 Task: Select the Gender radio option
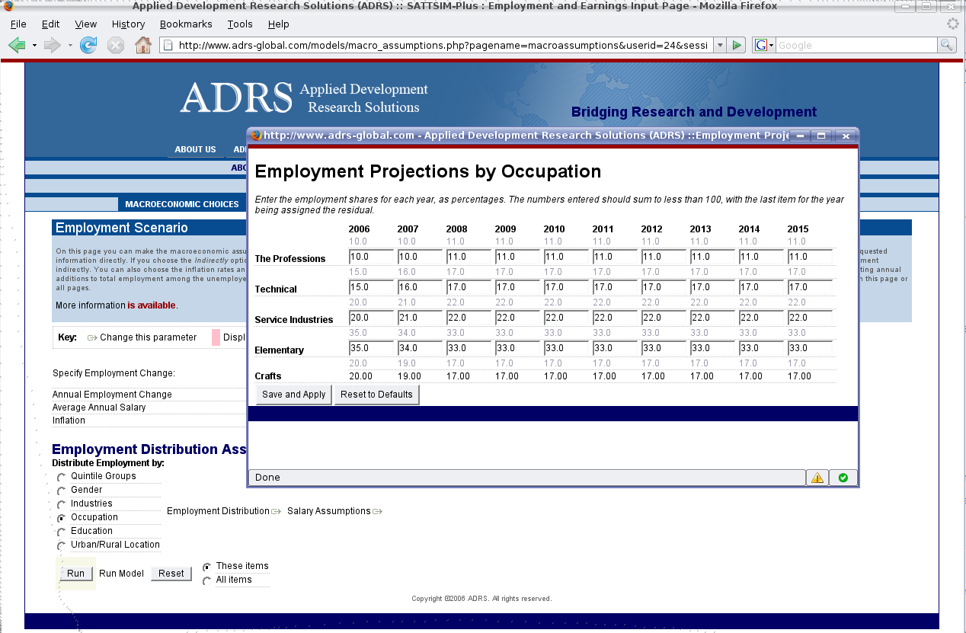click(62, 491)
